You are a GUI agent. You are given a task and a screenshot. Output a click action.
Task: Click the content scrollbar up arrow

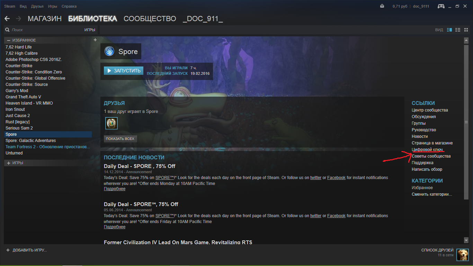point(466,40)
